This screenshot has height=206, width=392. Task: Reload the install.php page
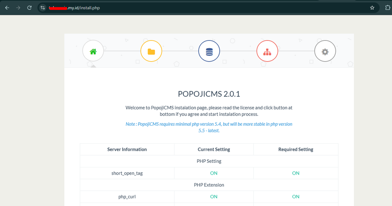pos(29,8)
